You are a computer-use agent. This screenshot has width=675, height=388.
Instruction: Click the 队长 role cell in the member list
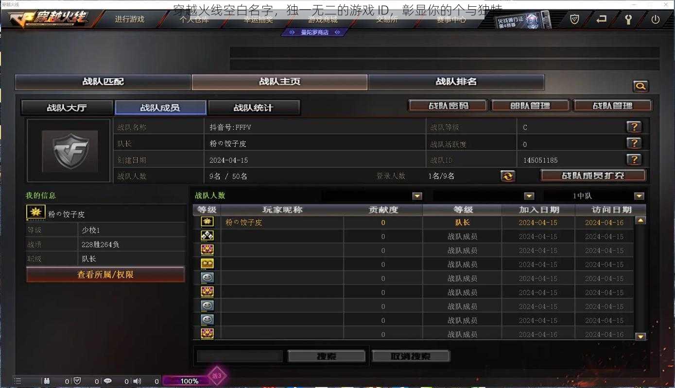(x=462, y=223)
